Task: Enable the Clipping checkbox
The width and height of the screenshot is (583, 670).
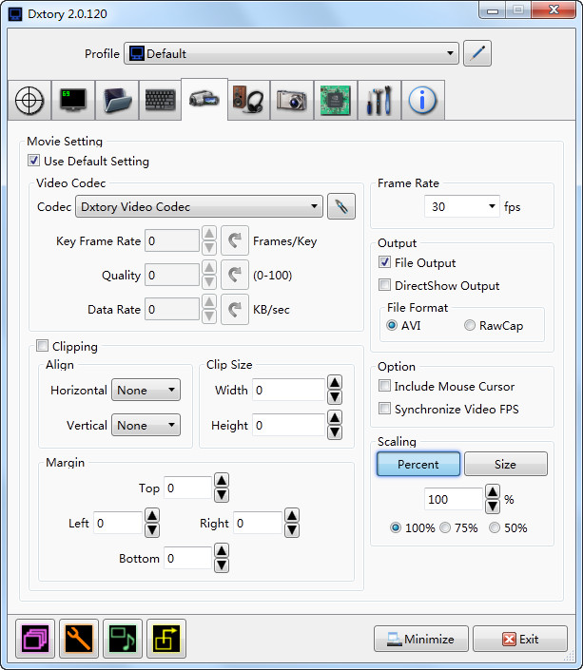Action: pos(42,347)
